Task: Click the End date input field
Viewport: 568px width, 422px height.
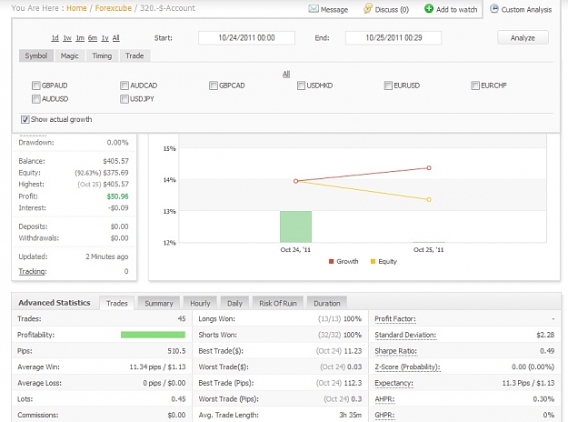Action: click(x=394, y=37)
